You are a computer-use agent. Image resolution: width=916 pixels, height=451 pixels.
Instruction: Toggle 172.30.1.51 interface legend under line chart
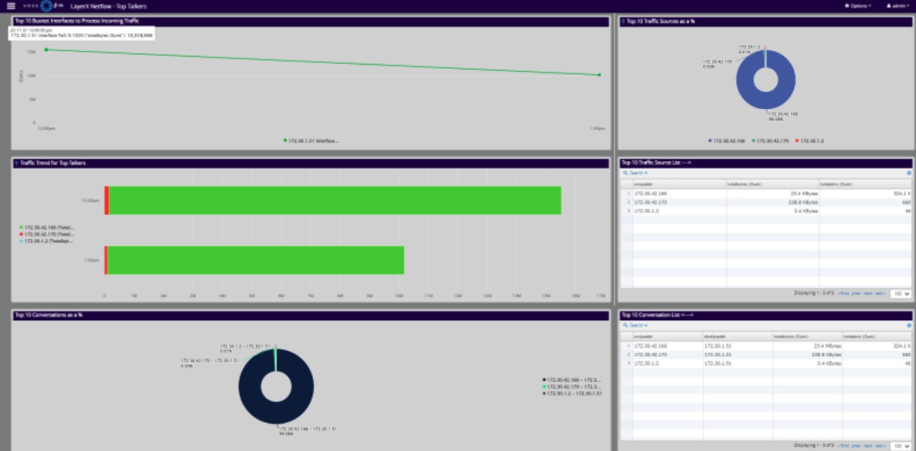[310, 140]
